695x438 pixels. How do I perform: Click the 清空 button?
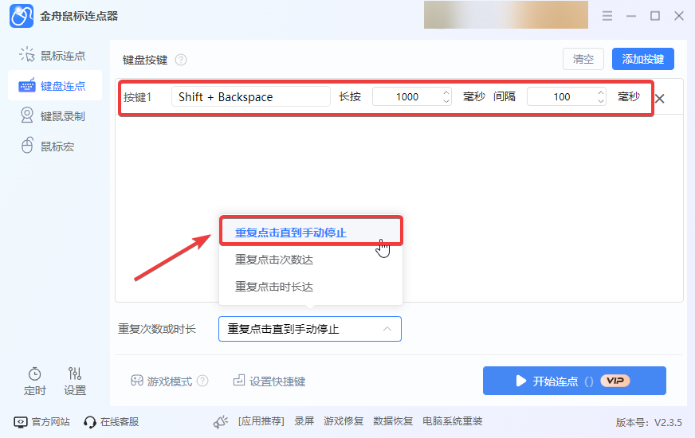(583, 59)
